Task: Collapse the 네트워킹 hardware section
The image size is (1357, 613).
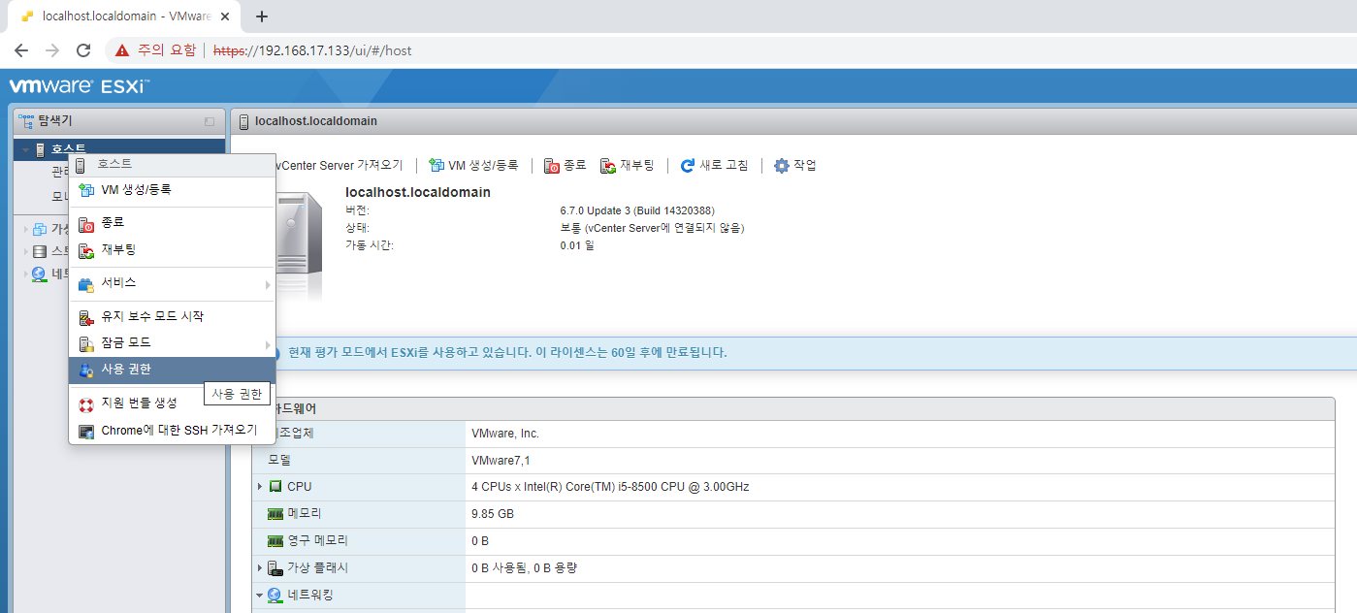Action: [x=260, y=595]
